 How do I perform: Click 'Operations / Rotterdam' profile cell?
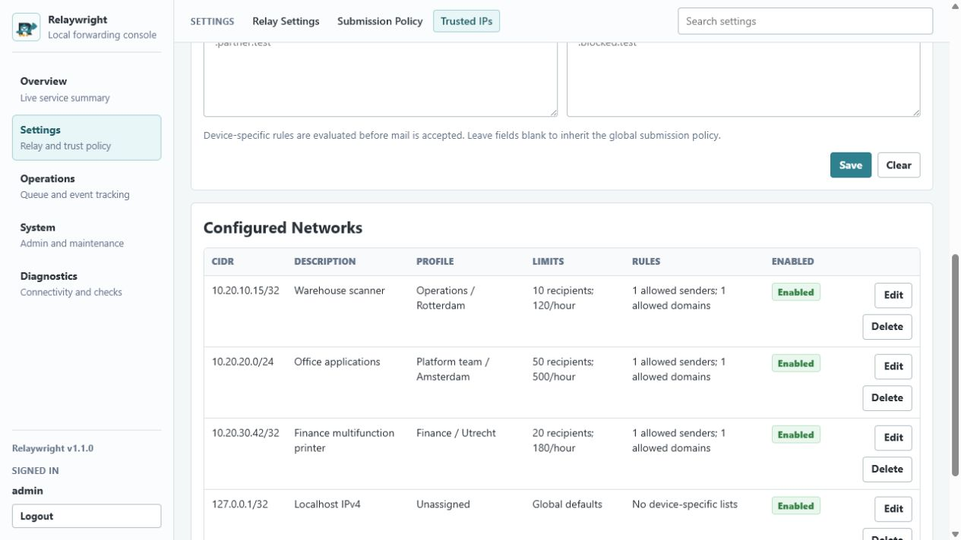(445, 298)
